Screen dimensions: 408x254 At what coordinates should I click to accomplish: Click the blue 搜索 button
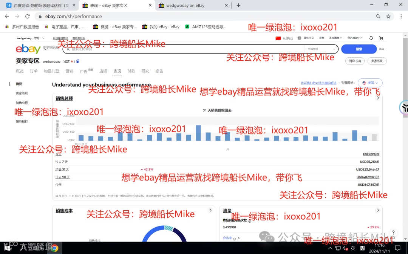pyautogui.click(x=359, y=49)
